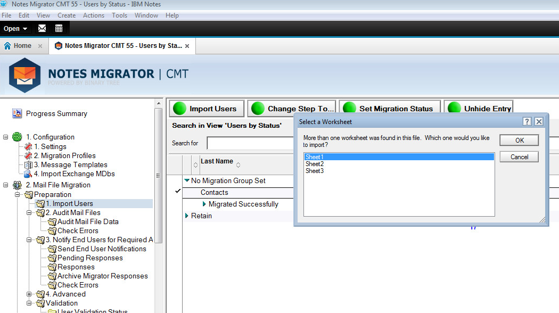The height and width of the screenshot is (313, 559).
Task: Click the Message Templates document icon
Action: click(28, 164)
